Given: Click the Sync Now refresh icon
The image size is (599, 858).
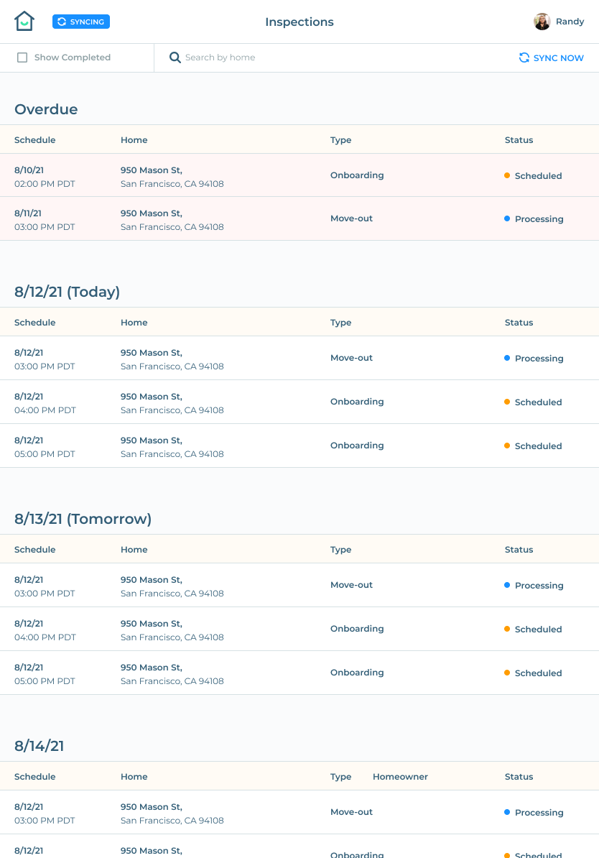Looking at the screenshot, I should [524, 57].
